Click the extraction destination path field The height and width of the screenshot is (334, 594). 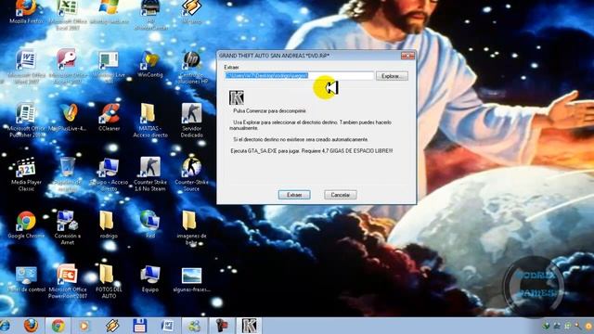tap(299, 75)
